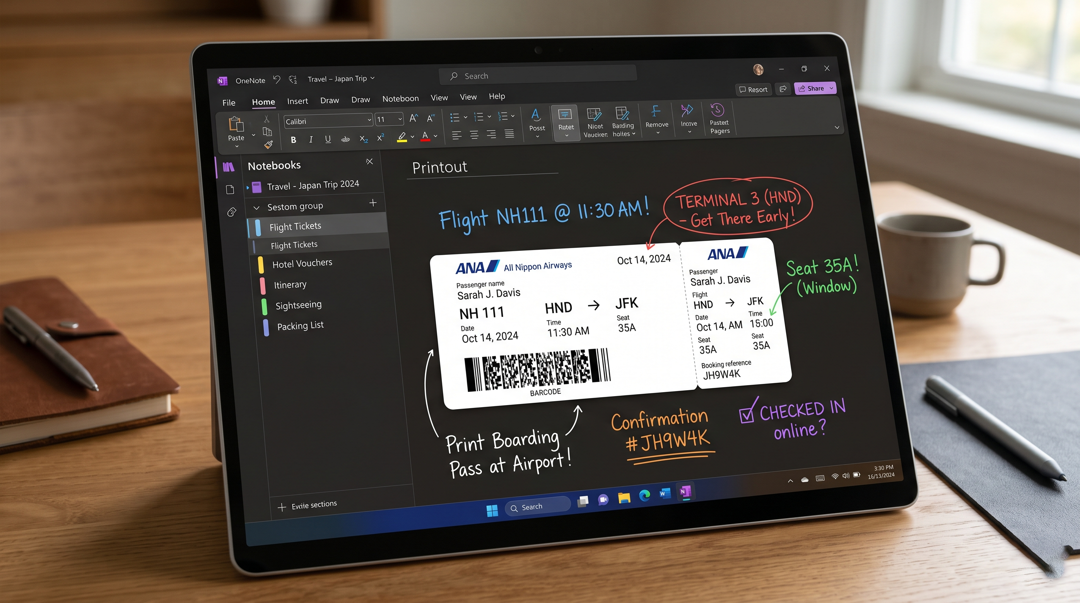This screenshot has height=603, width=1080.
Task: Open Microsoft Edge from the taskbar
Action: 644,496
